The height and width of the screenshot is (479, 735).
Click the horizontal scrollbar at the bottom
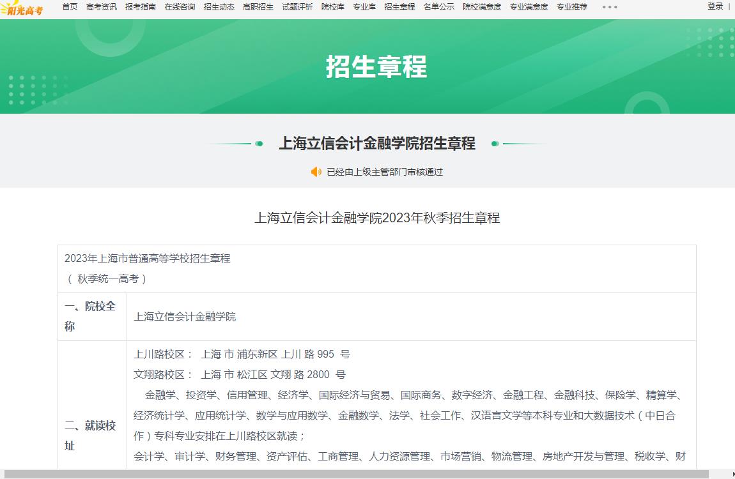[356, 475]
